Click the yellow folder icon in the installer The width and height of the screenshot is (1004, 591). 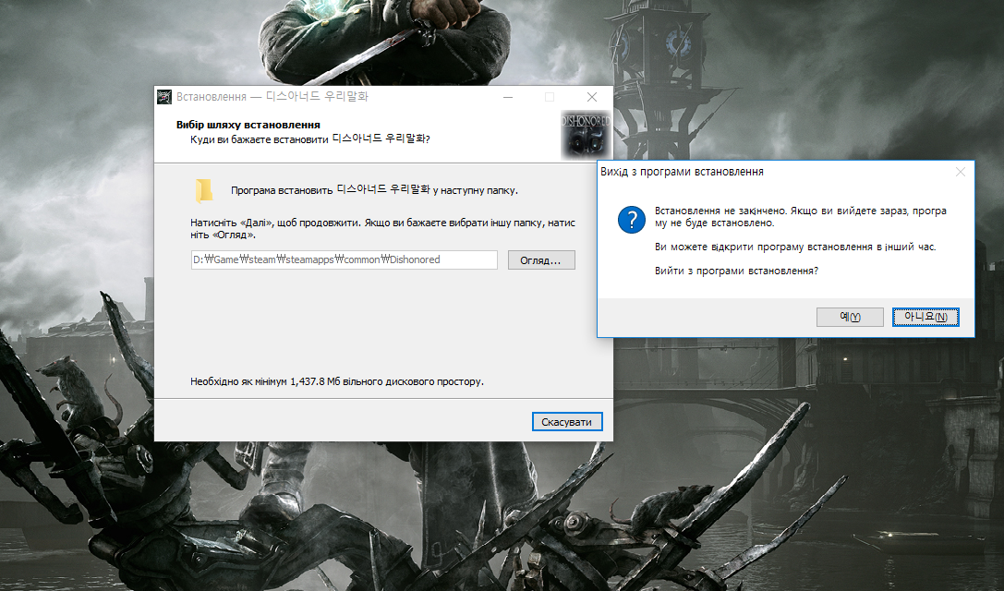point(204,191)
